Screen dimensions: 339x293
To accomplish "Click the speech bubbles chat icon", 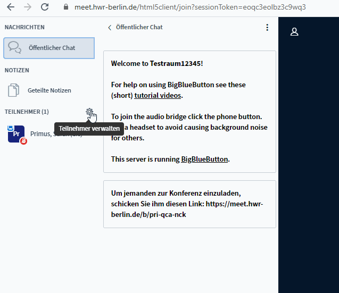I will [x=15, y=48].
